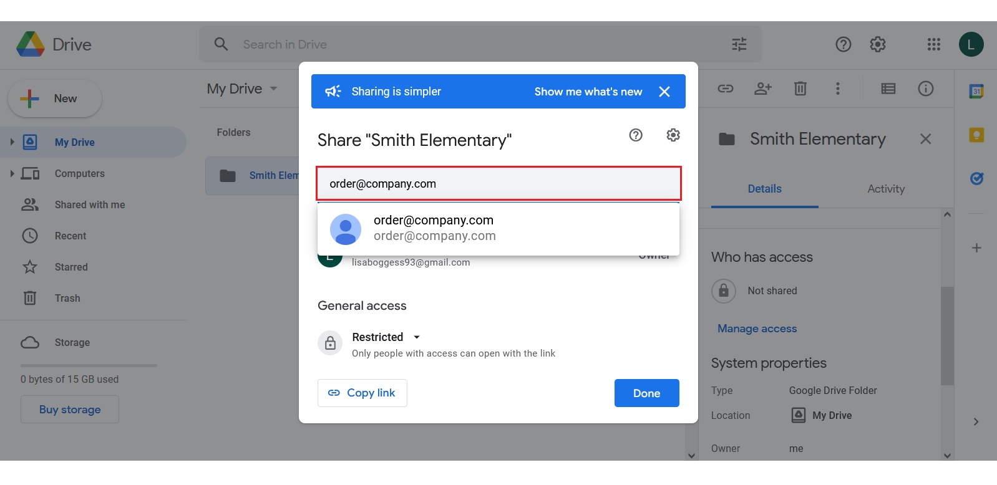This screenshot has width=997, height=485.
Task: Open the Drive help question mark icon
Action: tap(844, 44)
